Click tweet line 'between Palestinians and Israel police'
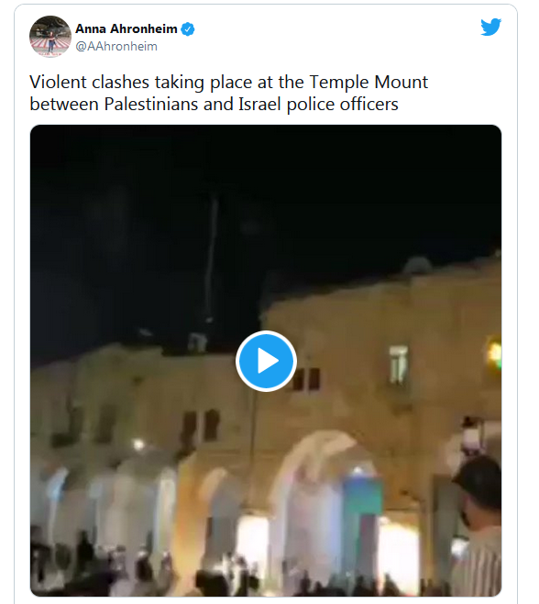Viewport: 539px width, 604px height. point(214,104)
